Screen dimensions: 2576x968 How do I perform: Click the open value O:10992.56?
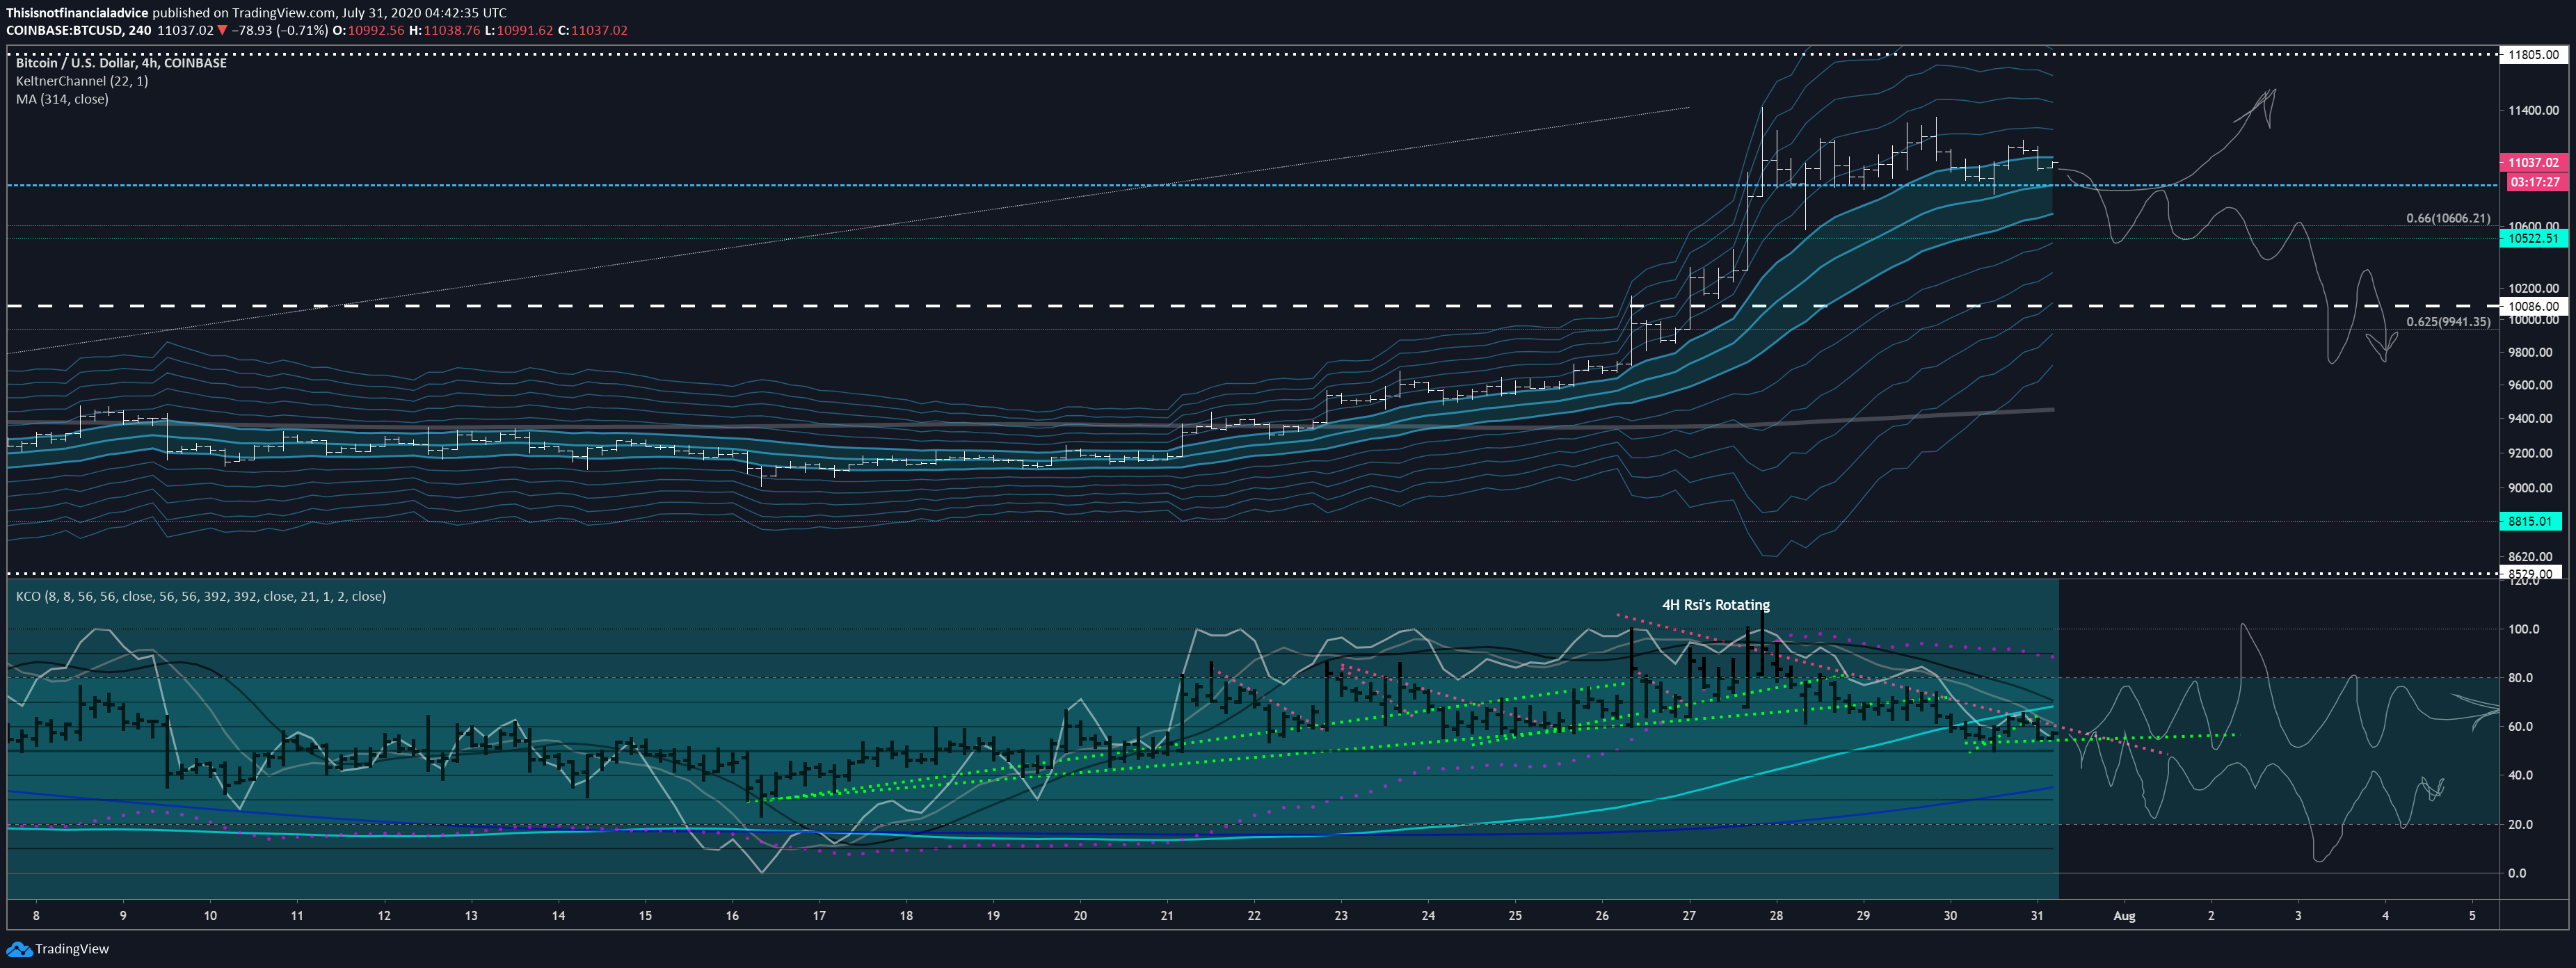[x=369, y=30]
